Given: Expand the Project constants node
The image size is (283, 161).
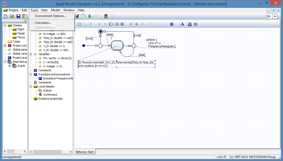Looking at the screenshot, I should click(5, 45).
